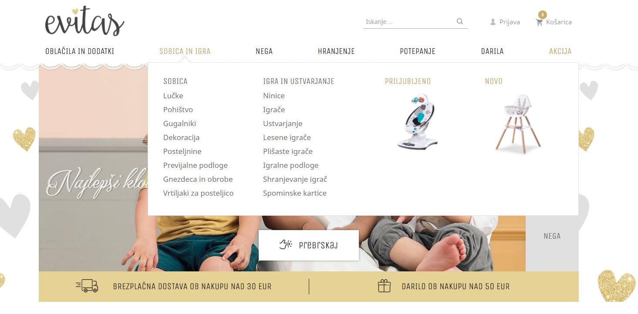The height and width of the screenshot is (314, 638).
Task: Click the Prijava user icon
Action: (493, 22)
